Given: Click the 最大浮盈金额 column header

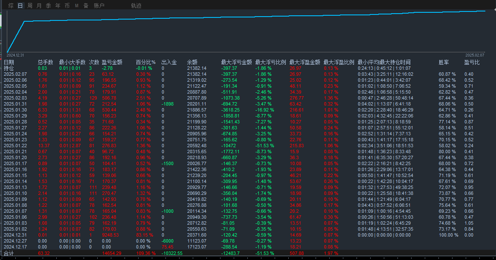Looking at the screenshot, I should click(x=305, y=62).
